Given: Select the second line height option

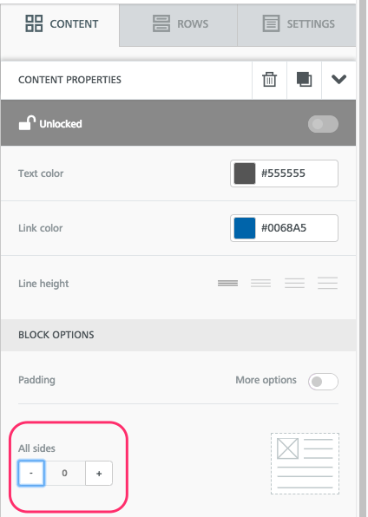Looking at the screenshot, I should point(260,283).
